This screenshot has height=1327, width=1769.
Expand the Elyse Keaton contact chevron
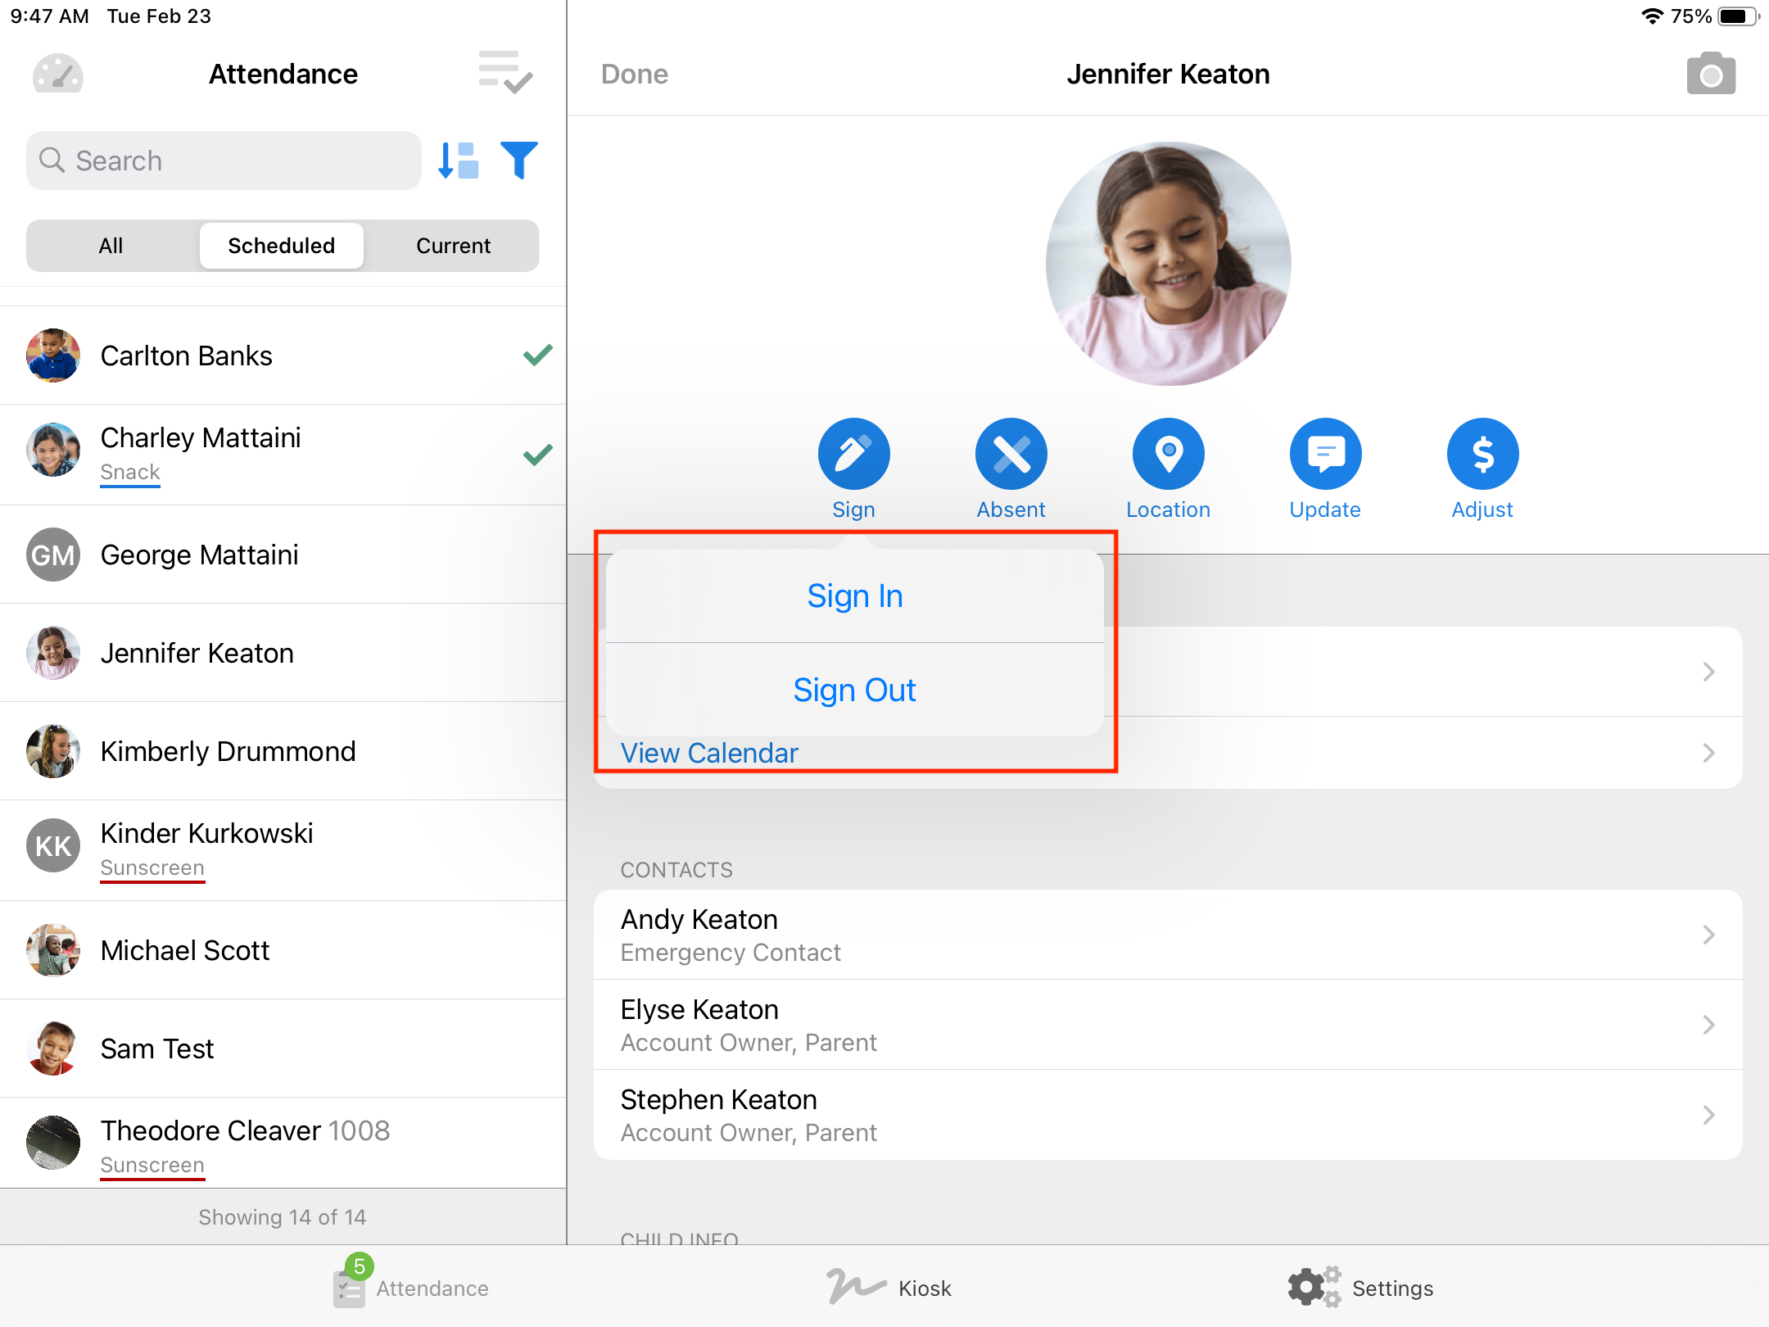tap(1708, 1025)
